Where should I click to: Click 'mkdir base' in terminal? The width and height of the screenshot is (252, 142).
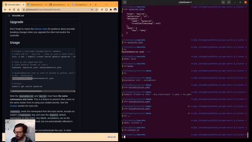(130, 59)
